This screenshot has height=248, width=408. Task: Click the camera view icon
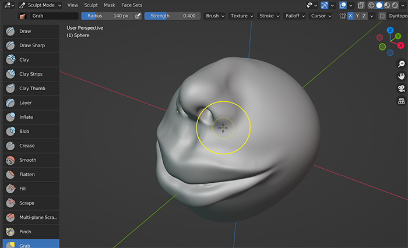pyautogui.click(x=401, y=88)
